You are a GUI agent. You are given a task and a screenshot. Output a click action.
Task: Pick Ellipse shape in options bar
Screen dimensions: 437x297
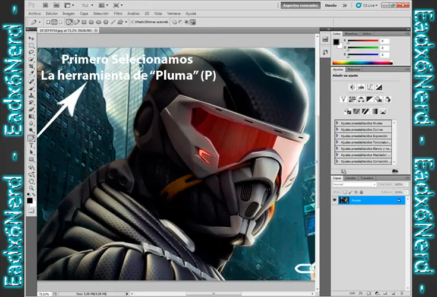98,22
